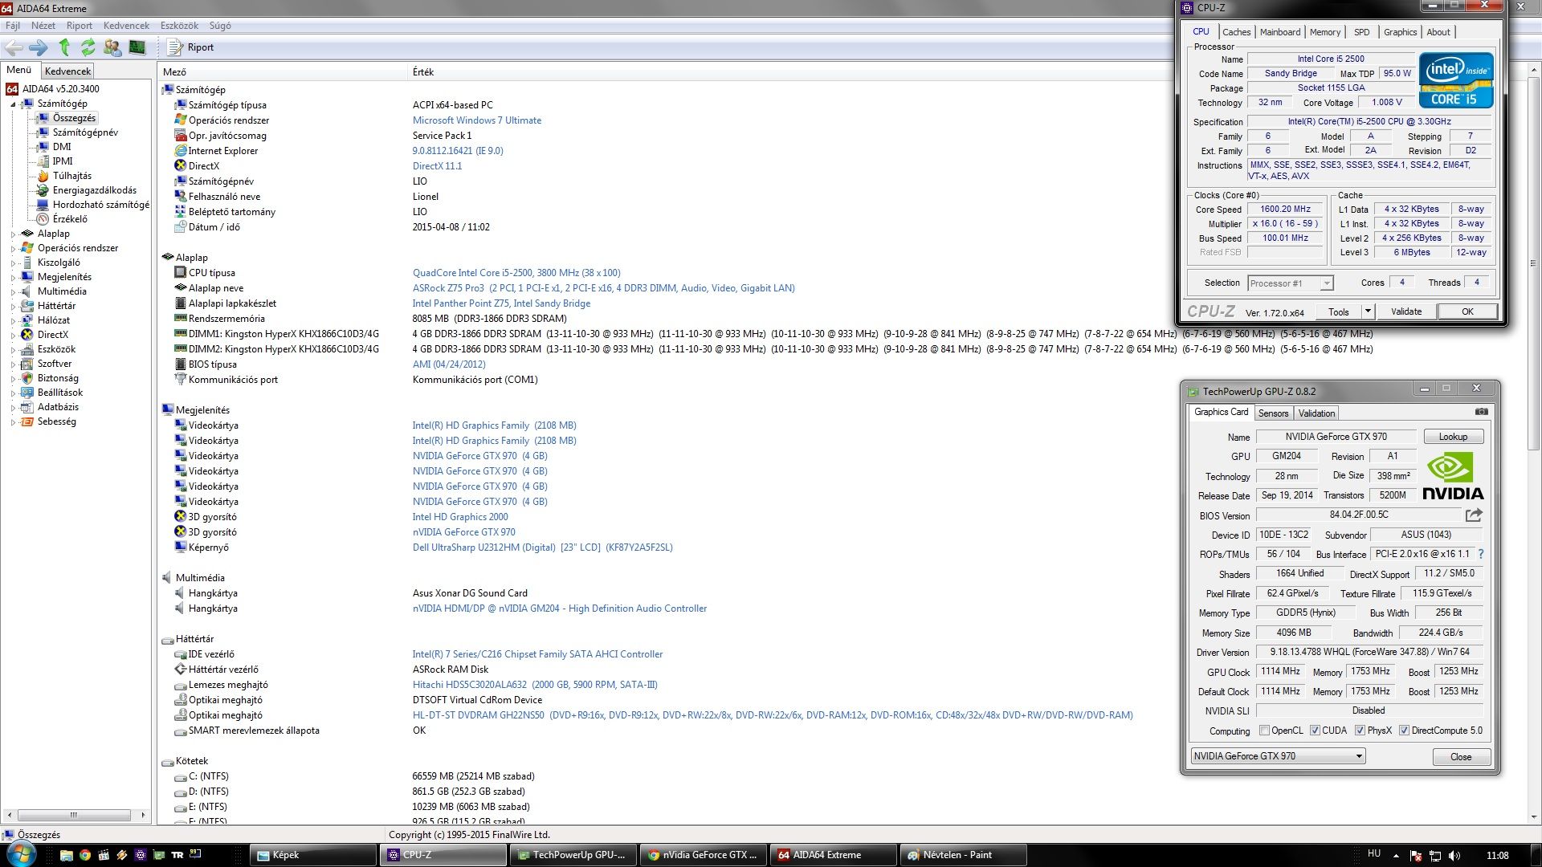Open the Nézet menu

43,26
